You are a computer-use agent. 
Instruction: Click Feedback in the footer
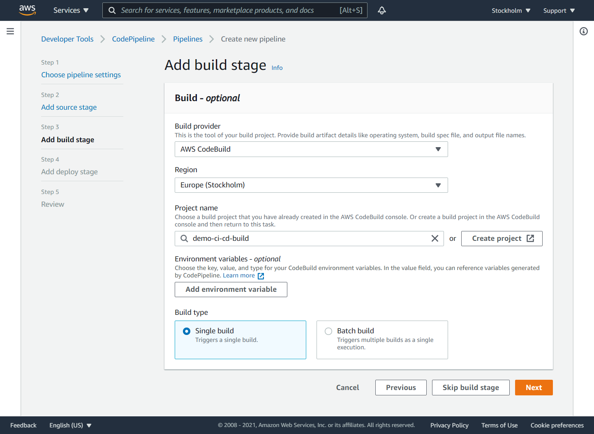[23, 425]
